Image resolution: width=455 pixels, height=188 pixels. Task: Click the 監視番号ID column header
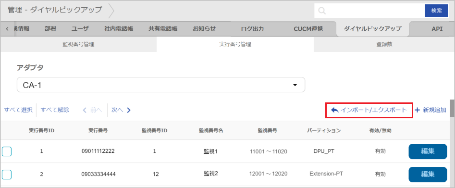(x=154, y=130)
